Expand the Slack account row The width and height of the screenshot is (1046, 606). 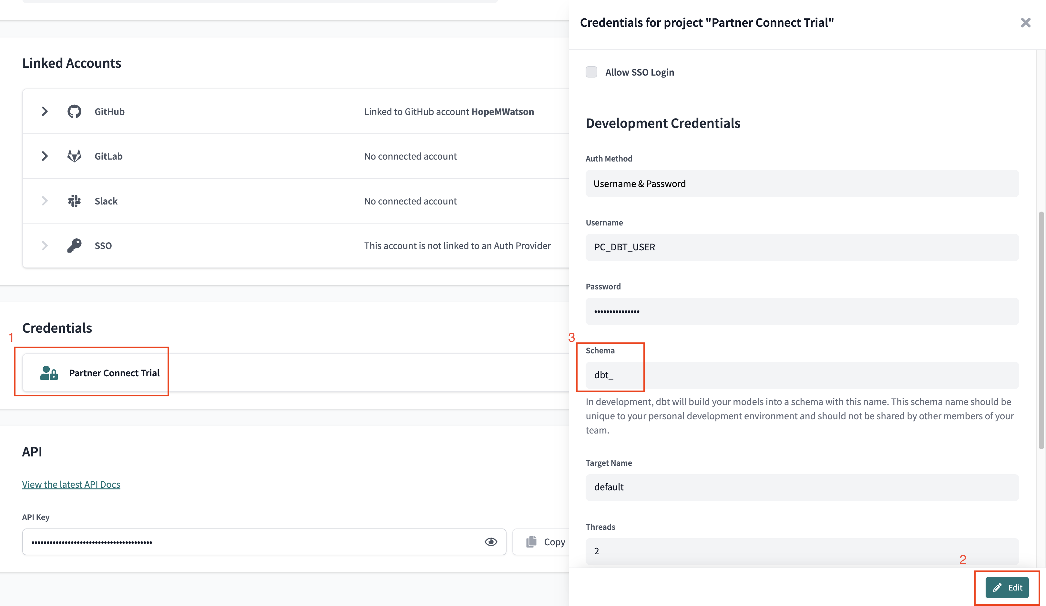(x=44, y=201)
